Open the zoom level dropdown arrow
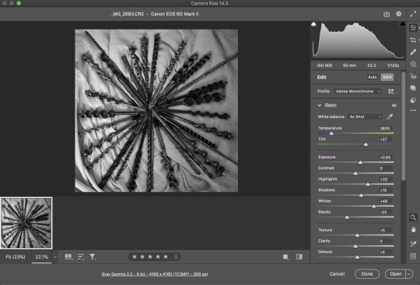This screenshot has width=420, height=285. pyautogui.click(x=55, y=257)
